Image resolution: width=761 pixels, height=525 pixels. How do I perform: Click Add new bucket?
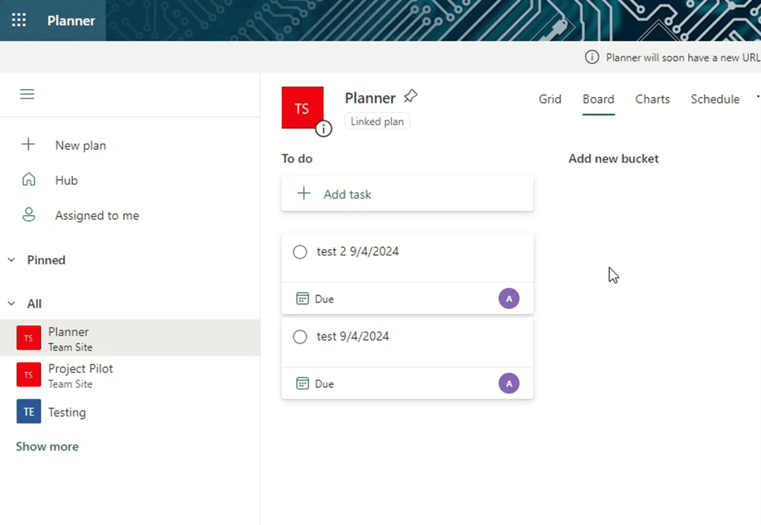(613, 158)
